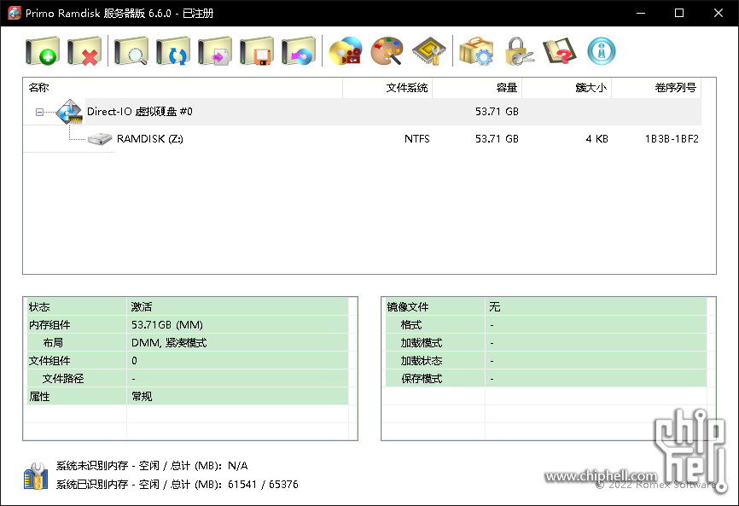Click the 加载模式 property label

(x=422, y=343)
